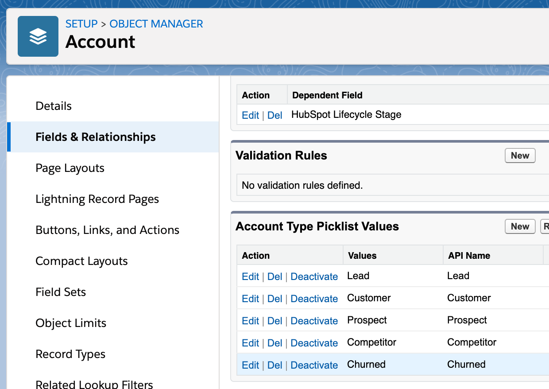
Task: Click 'Prospect' in the Values column
Action: tap(367, 320)
